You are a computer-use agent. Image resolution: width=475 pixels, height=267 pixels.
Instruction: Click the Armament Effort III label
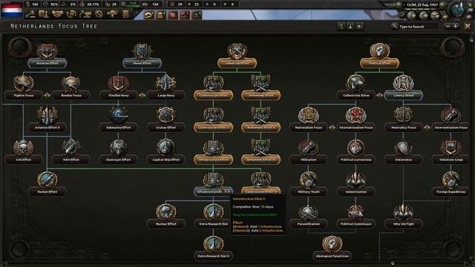tap(261, 159)
